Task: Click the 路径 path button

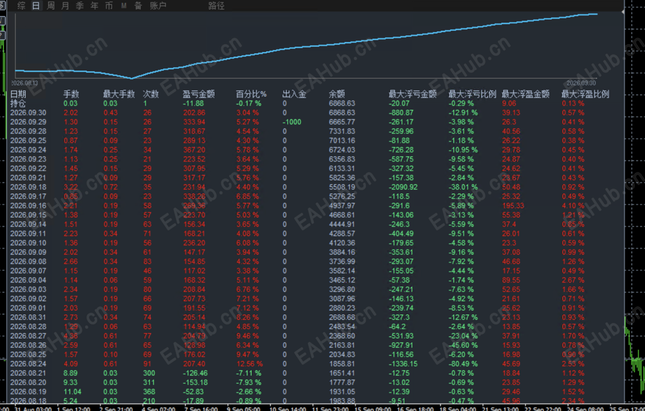Action: [x=216, y=6]
